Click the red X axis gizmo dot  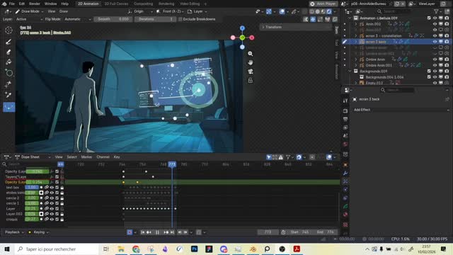252,38
